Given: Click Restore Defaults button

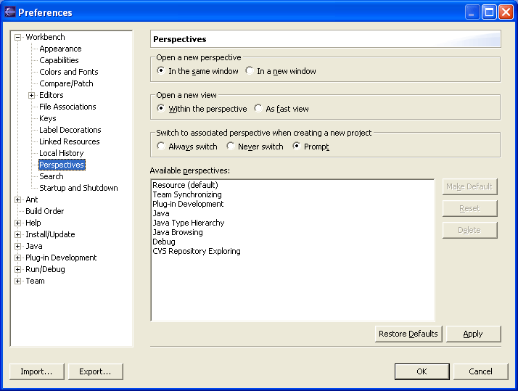Looking at the screenshot, I should click(x=408, y=334).
